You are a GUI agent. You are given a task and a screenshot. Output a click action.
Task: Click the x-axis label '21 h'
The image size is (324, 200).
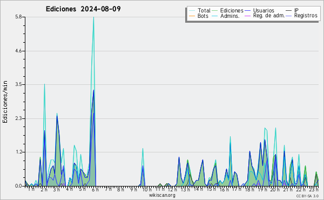pyautogui.click(x=288, y=189)
